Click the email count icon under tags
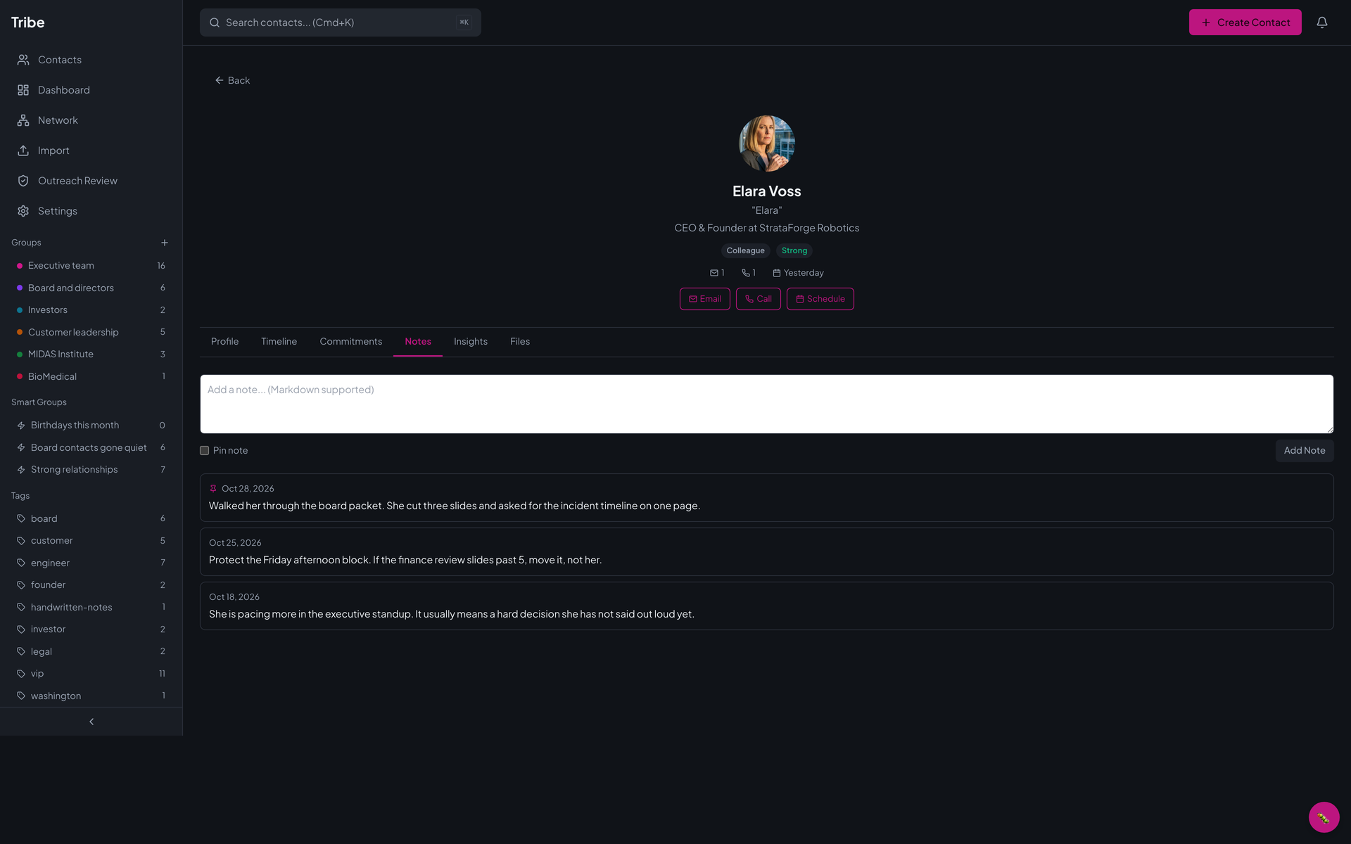The width and height of the screenshot is (1351, 844). pyautogui.click(x=714, y=273)
